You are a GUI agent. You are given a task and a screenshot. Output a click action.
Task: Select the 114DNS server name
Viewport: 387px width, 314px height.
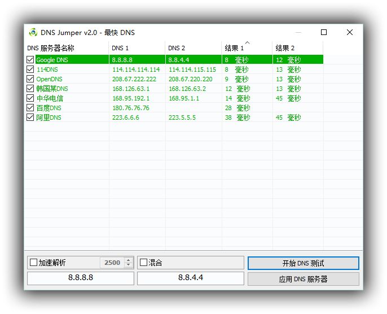click(x=47, y=69)
